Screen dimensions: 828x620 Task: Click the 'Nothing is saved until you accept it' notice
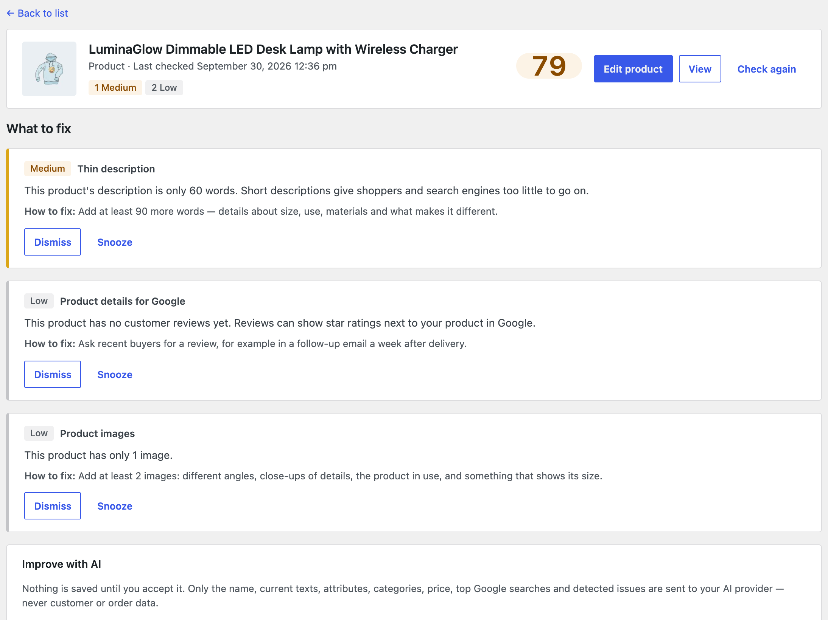click(x=403, y=595)
